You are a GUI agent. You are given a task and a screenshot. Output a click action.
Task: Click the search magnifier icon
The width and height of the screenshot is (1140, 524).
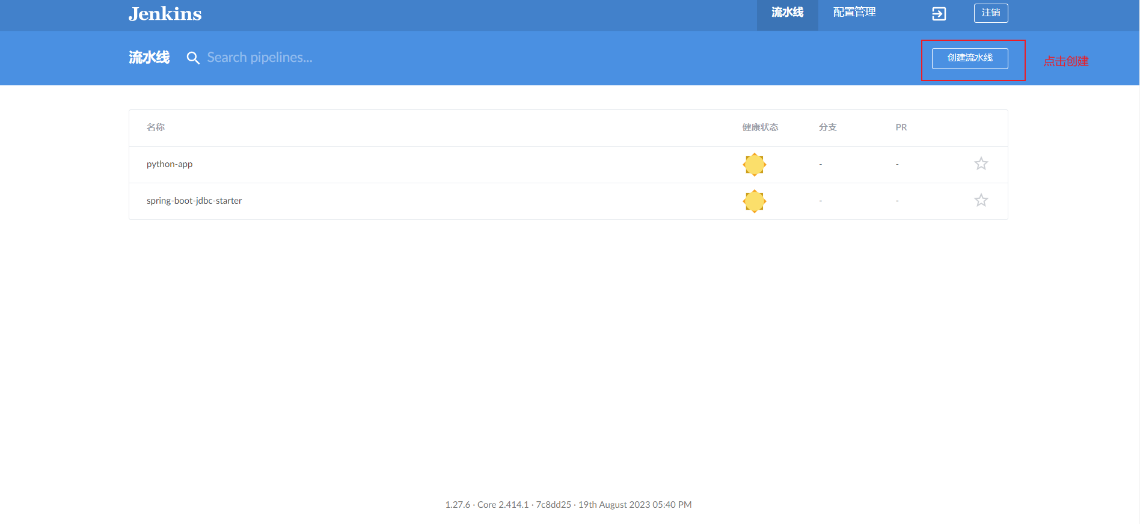[x=193, y=58]
